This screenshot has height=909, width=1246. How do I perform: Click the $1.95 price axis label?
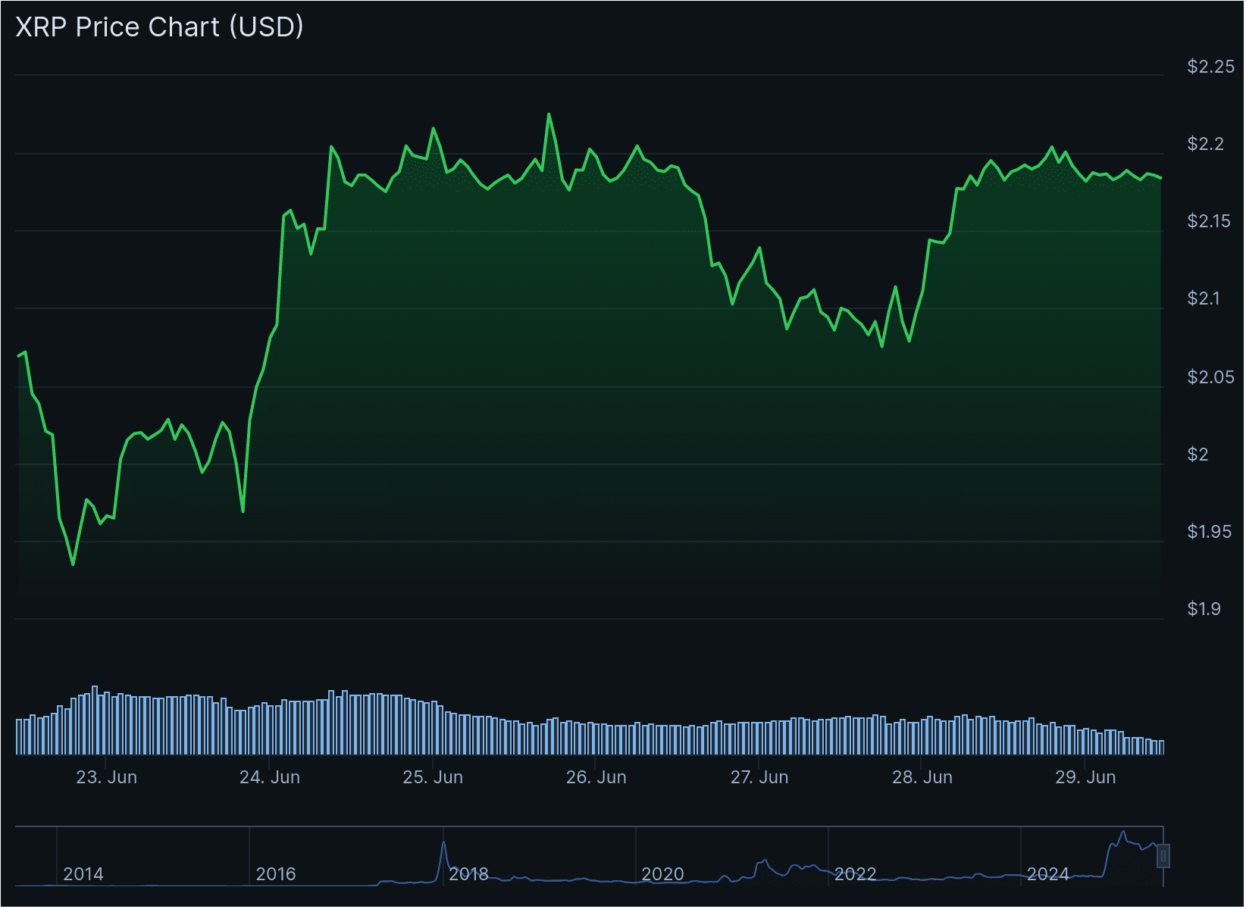(x=1209, y=532)
